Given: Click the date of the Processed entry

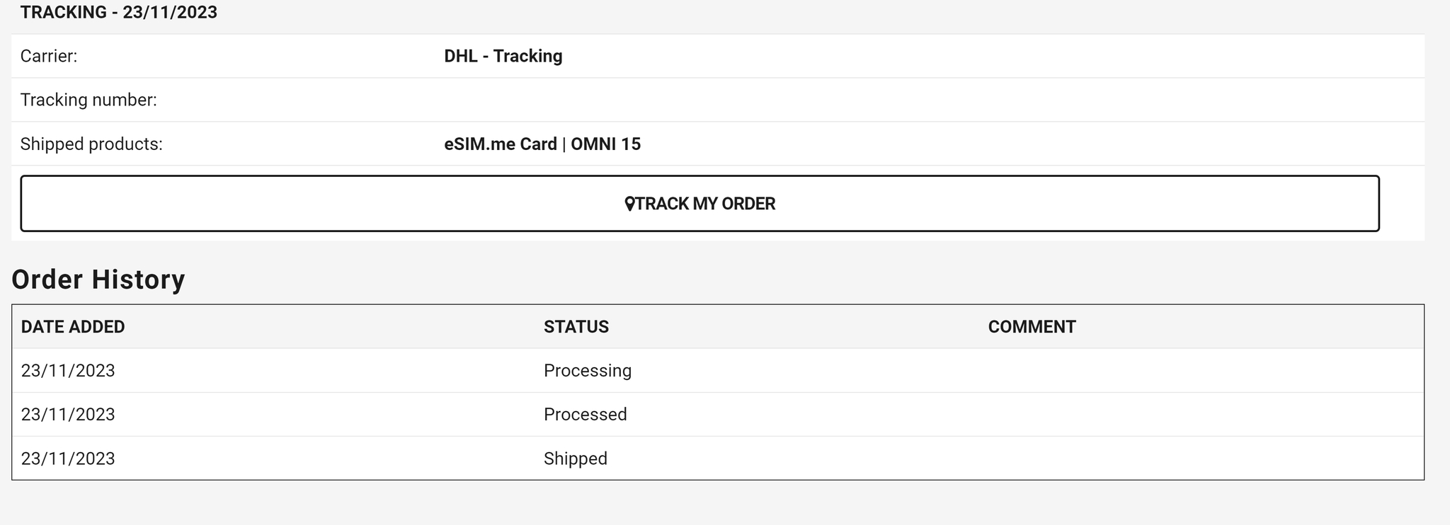Looking at the screenshot, I should pyautogui.click(x=68, y=414).
